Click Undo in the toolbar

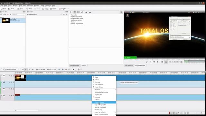click(x=29, y=9)
